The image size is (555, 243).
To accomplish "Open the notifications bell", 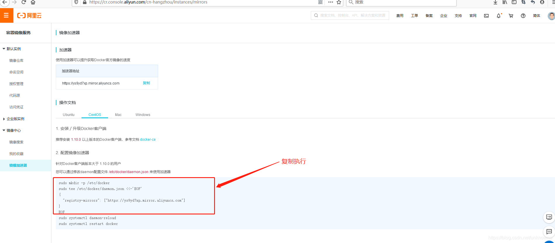I will click(499, 16).
